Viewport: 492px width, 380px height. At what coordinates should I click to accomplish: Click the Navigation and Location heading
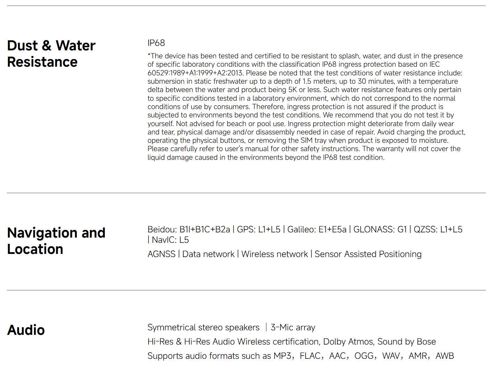(56, 241)
